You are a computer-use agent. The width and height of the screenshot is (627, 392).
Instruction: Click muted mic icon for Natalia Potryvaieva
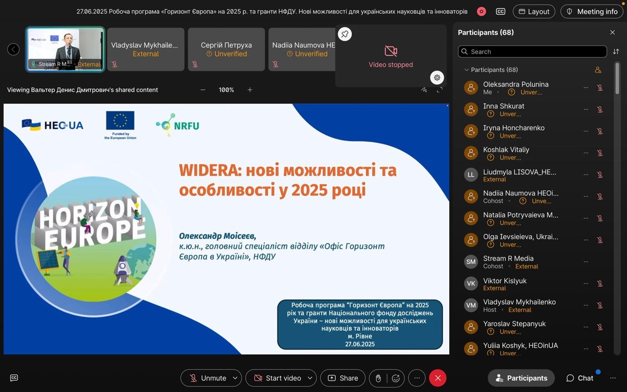(600, 218)
